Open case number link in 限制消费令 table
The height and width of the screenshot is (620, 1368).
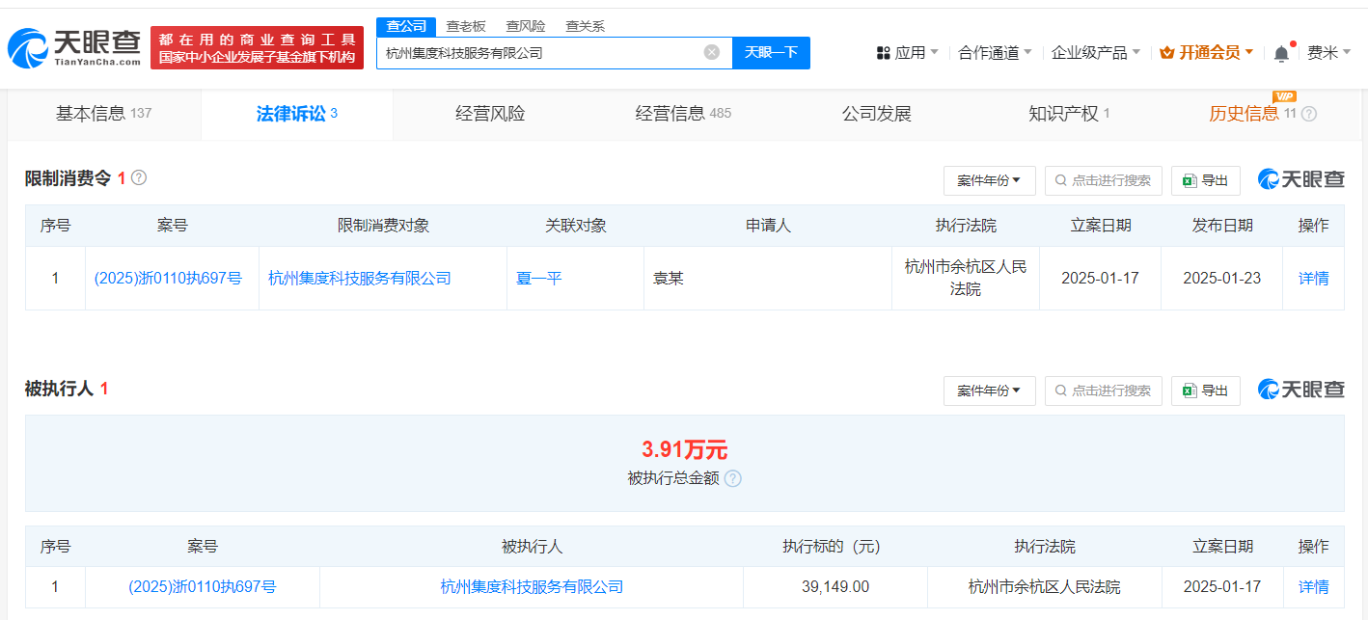[x=168, y=278]
